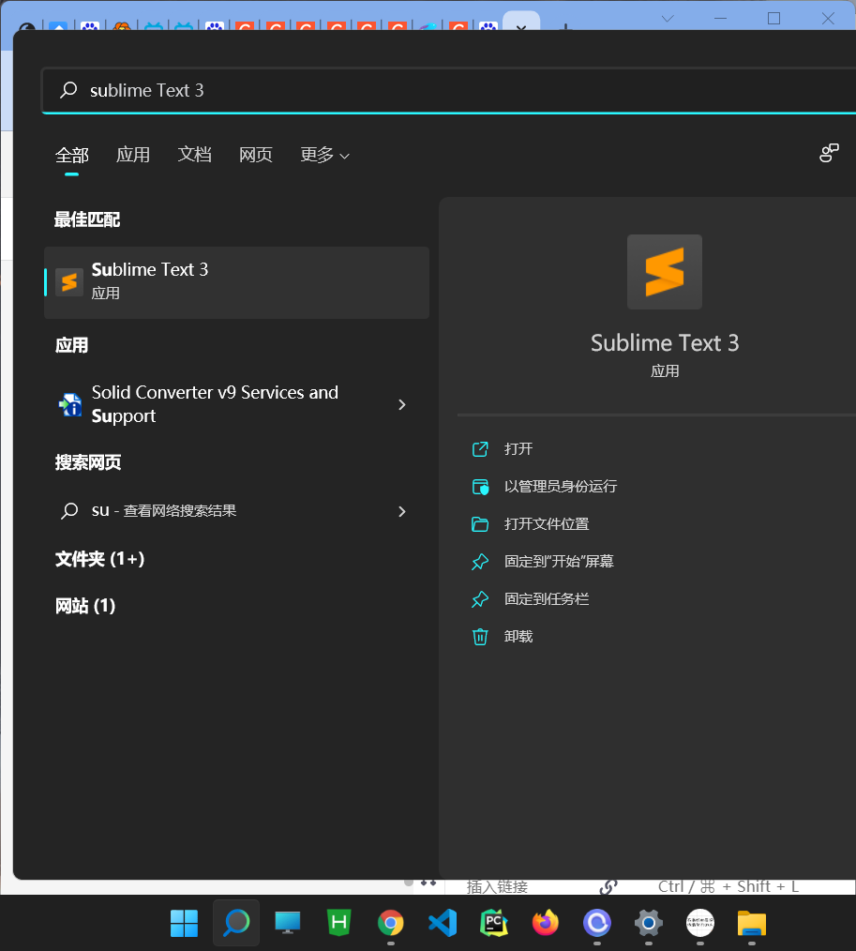
Task: Click the pin icon beside 固定到"开始"屏幕
Action: pyautogui.click(x=480, y=562)
